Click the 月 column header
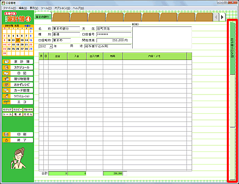This screenshot has width=239, height=184. tap(41, 56)
